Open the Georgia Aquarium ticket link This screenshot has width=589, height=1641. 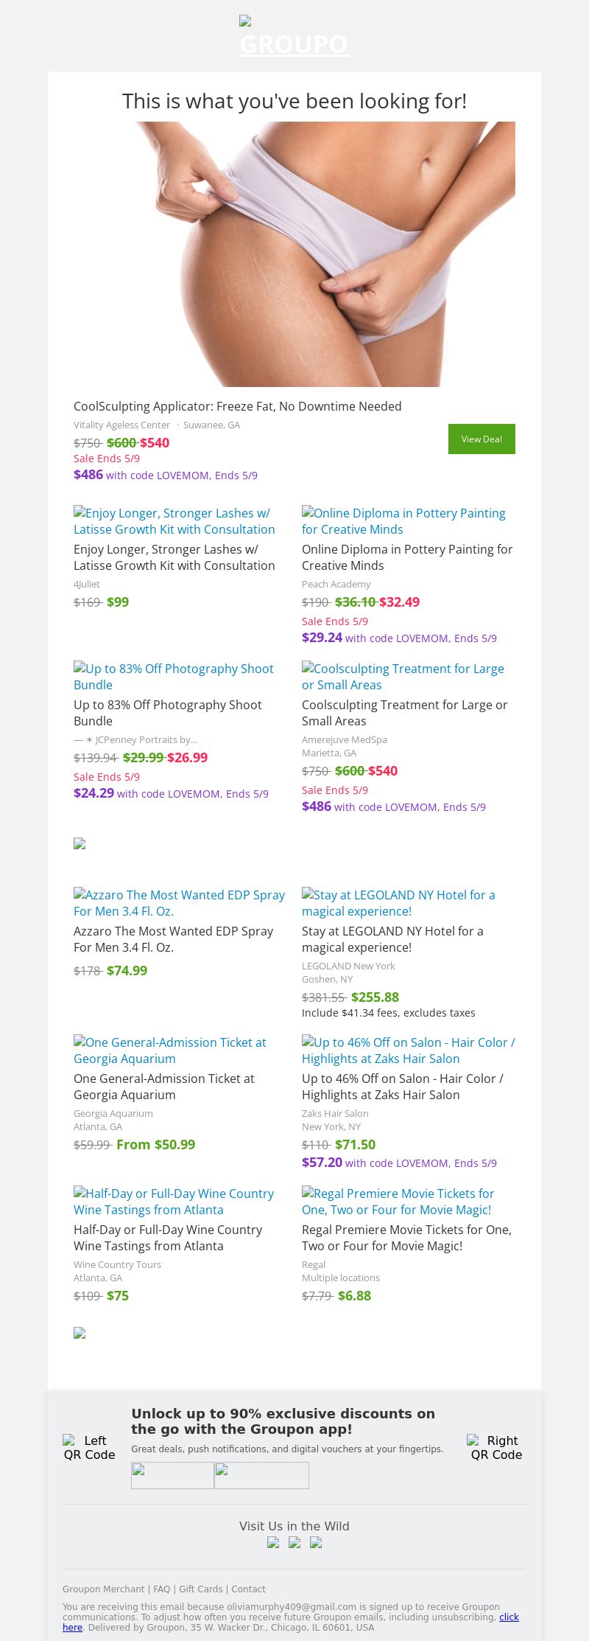[x=170, y=1051]
